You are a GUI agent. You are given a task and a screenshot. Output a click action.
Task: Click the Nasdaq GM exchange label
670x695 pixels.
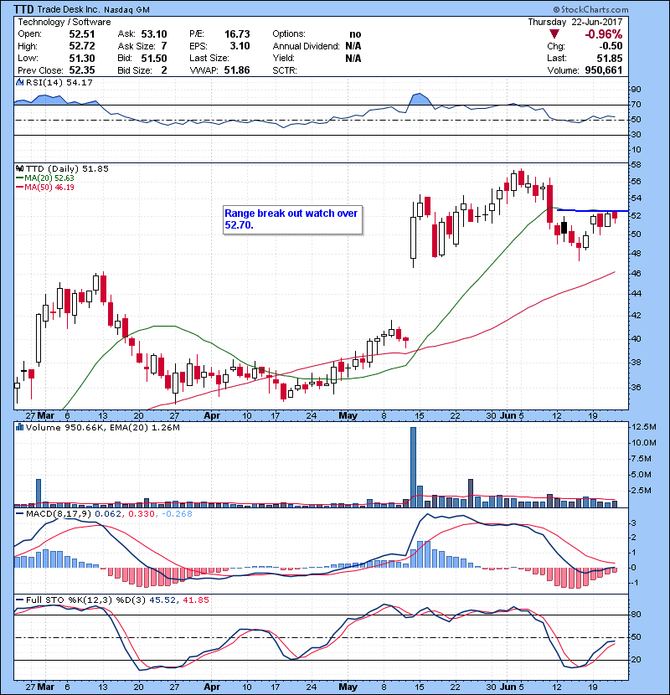(126, 9)
